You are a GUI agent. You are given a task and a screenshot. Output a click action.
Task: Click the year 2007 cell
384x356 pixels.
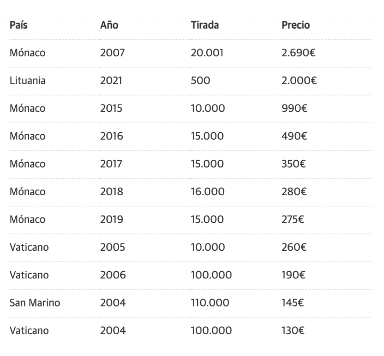[112, 52]
